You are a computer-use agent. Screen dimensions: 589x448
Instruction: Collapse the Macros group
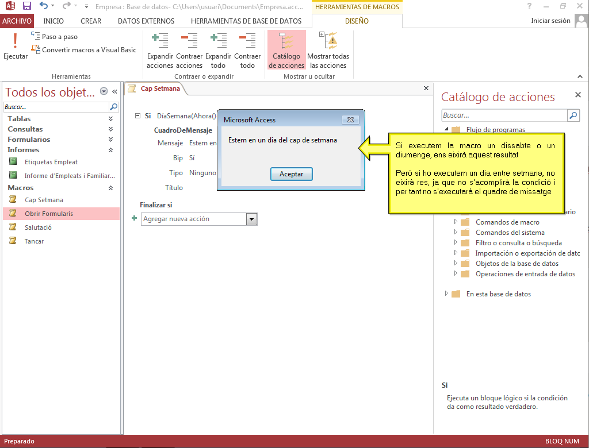coord(110,188)
